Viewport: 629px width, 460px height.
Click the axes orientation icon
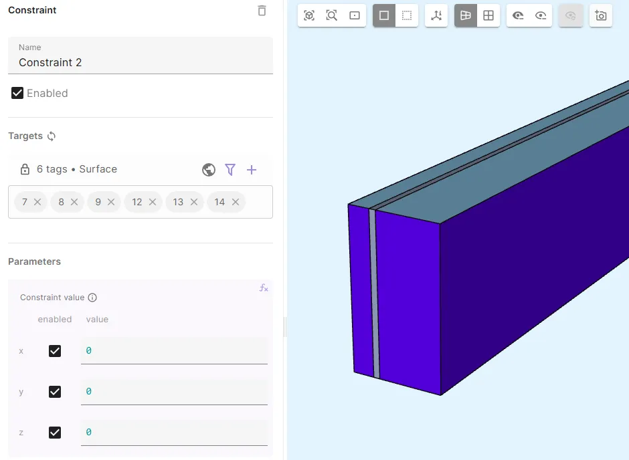point(436,15)
